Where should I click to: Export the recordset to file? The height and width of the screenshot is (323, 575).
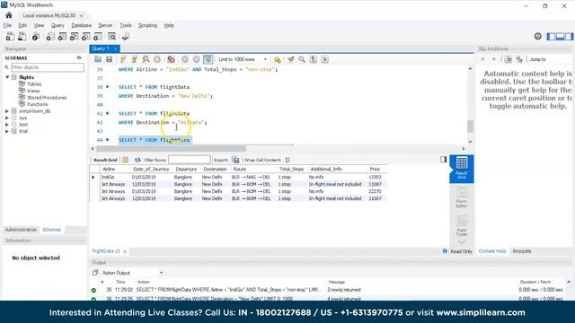click(x=235, y=160)
